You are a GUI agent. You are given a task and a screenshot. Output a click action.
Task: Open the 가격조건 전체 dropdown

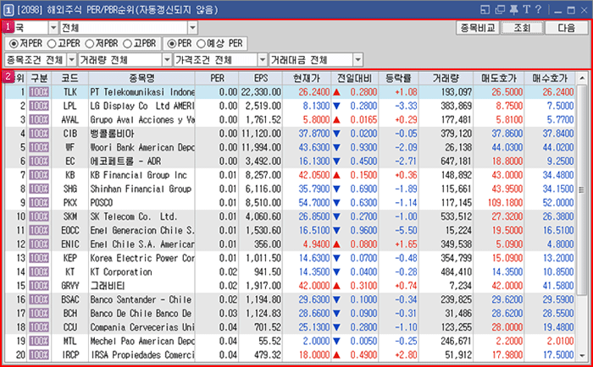click(x=263, y=60)
